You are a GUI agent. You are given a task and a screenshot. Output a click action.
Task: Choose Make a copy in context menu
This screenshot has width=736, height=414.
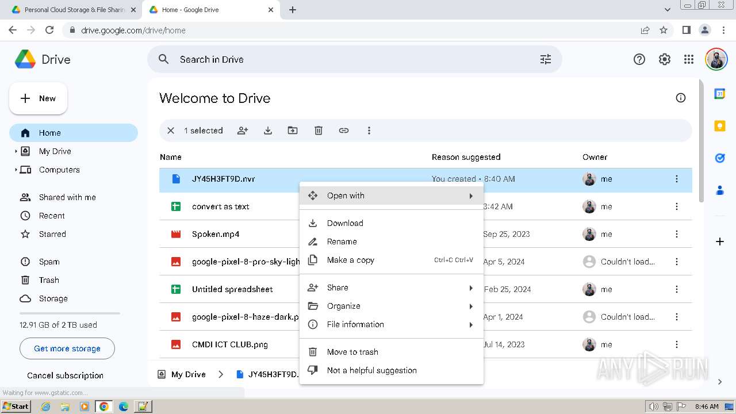[x=392, y=260]
